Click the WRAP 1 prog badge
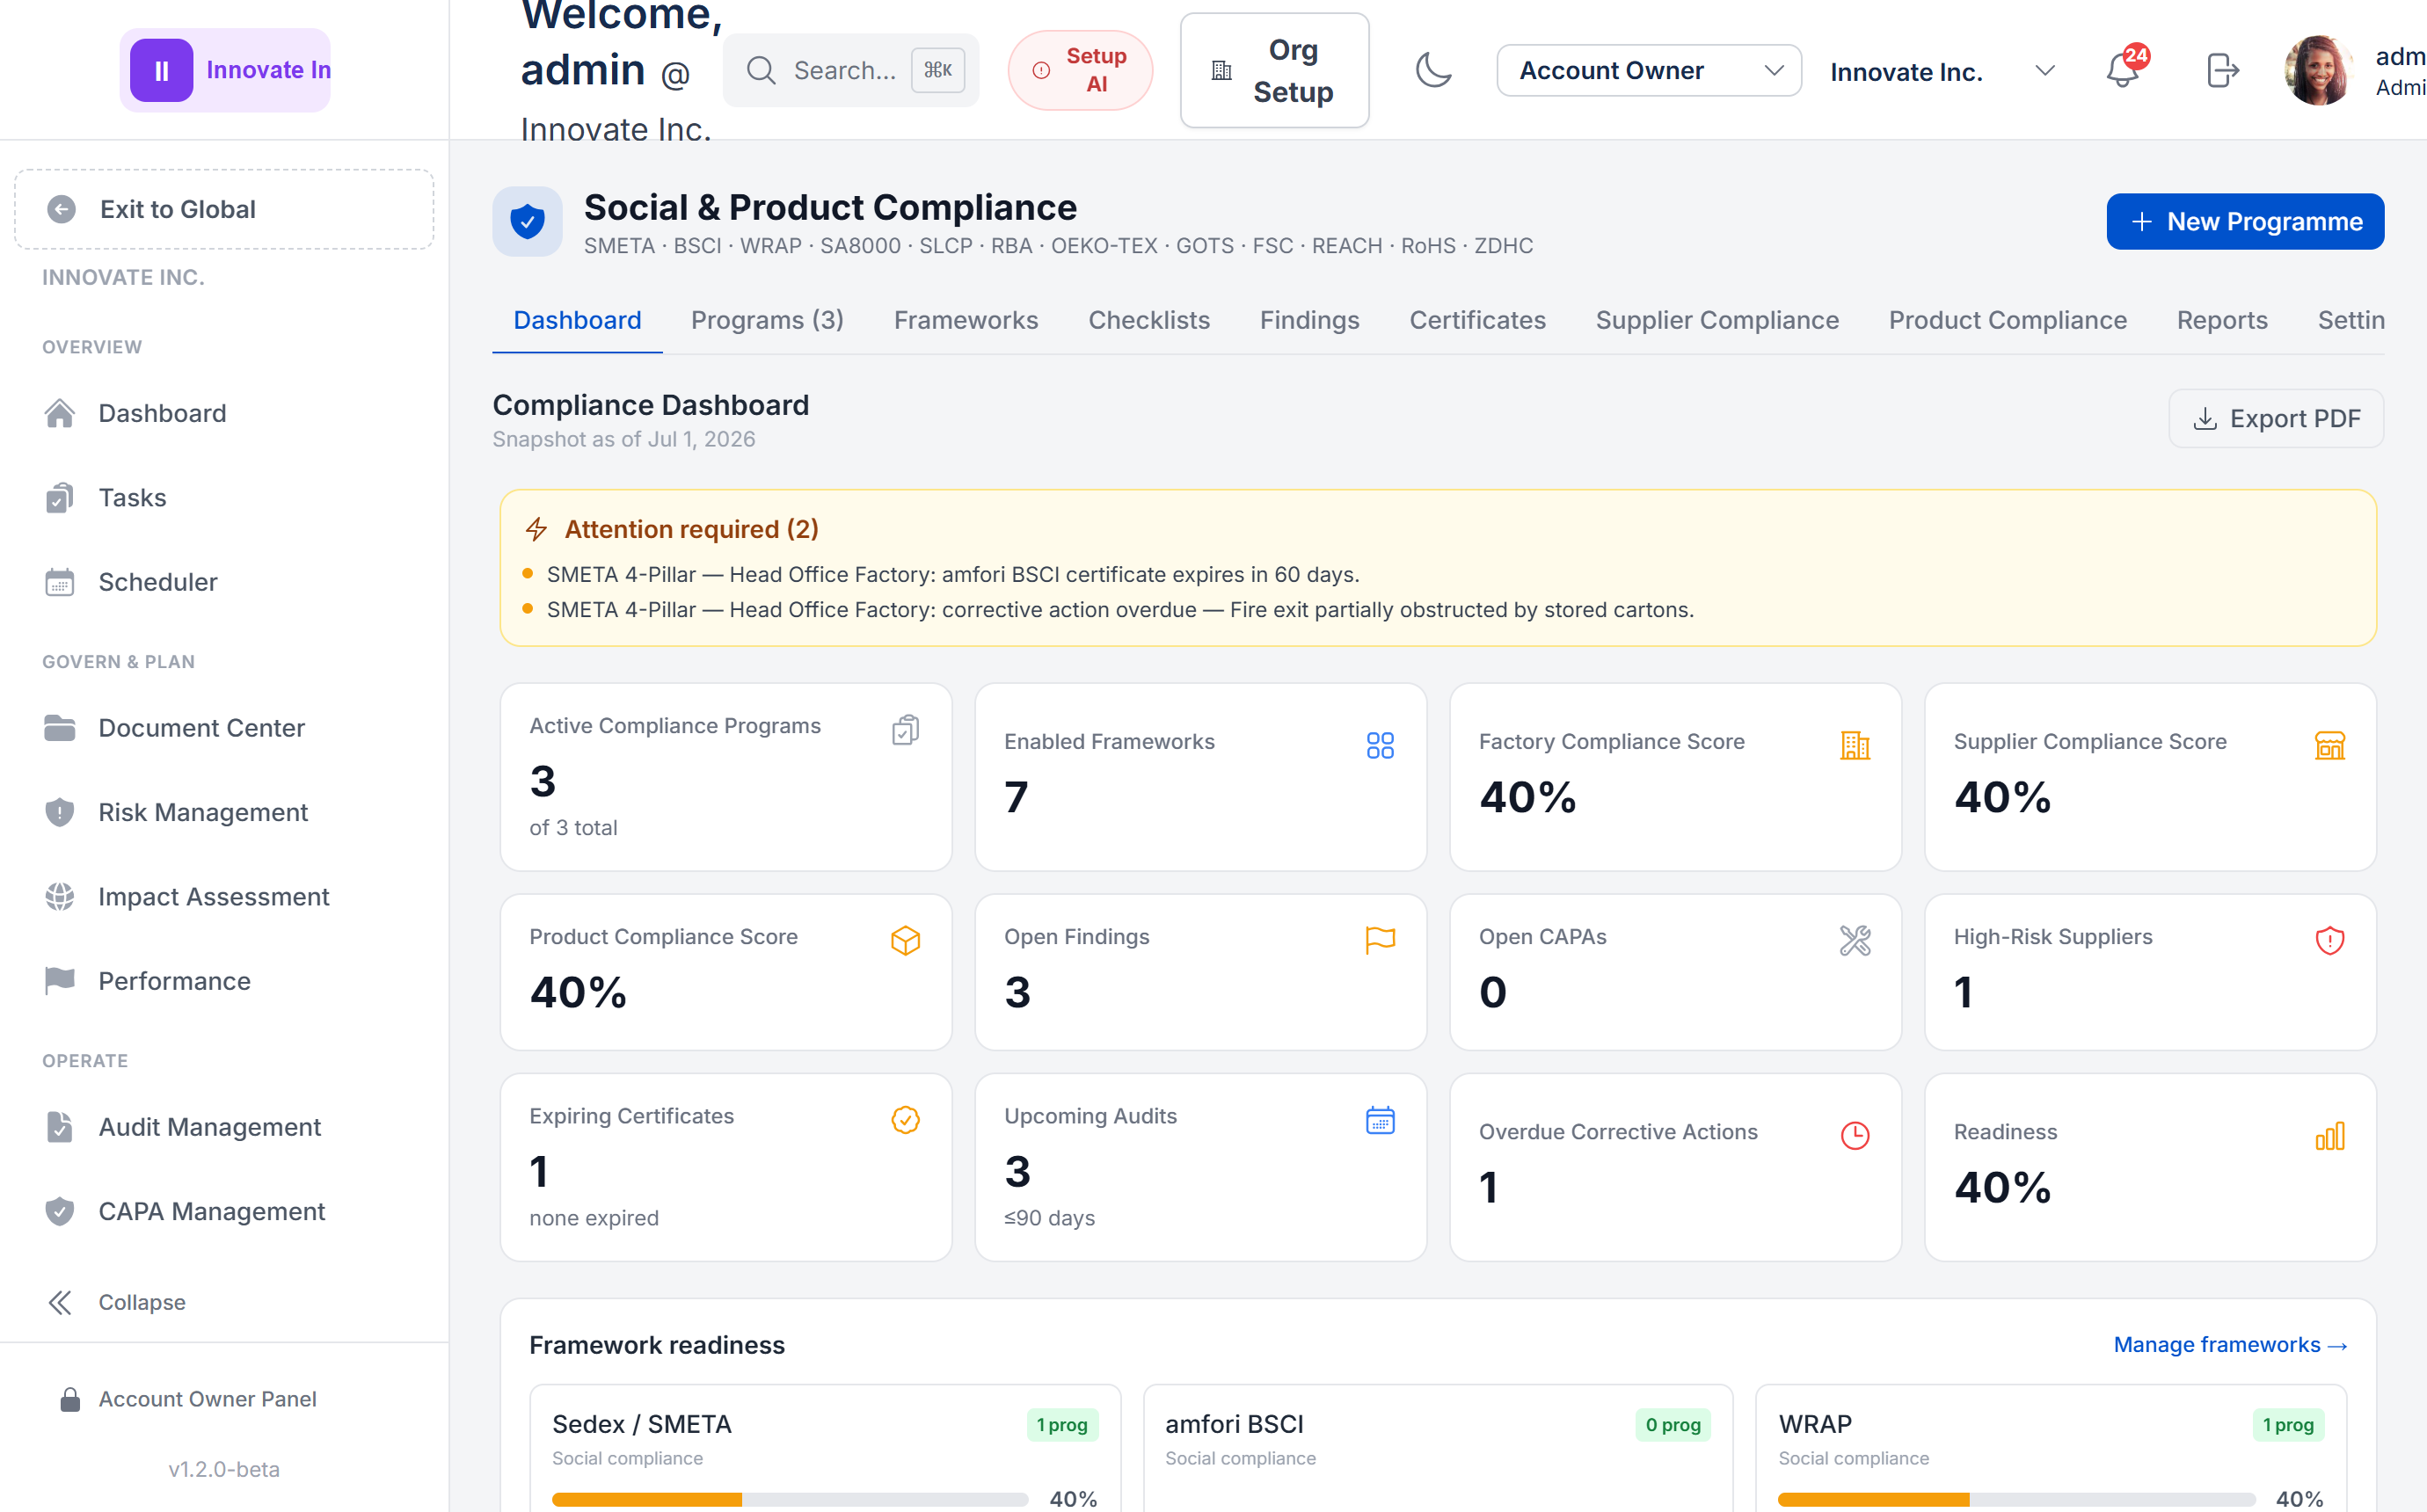 [x=2288, y=1425]
